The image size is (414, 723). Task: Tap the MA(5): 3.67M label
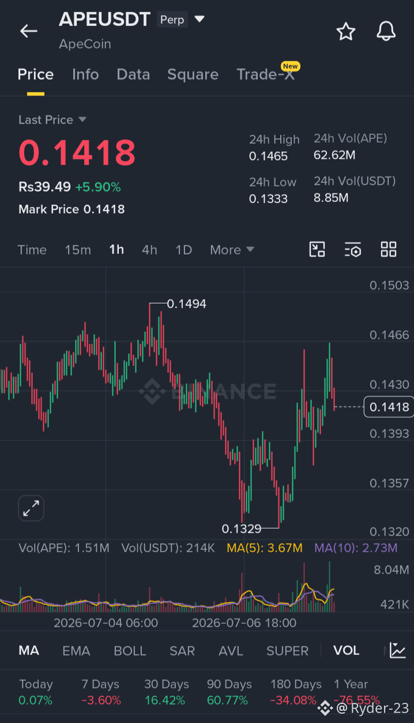pos(265,548)
